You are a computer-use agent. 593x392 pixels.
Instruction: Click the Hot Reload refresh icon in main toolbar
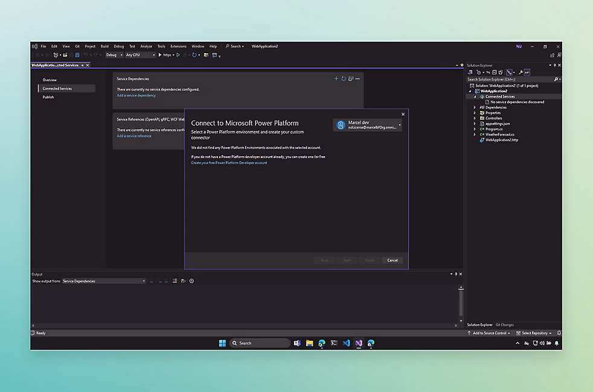pos(194,55)
